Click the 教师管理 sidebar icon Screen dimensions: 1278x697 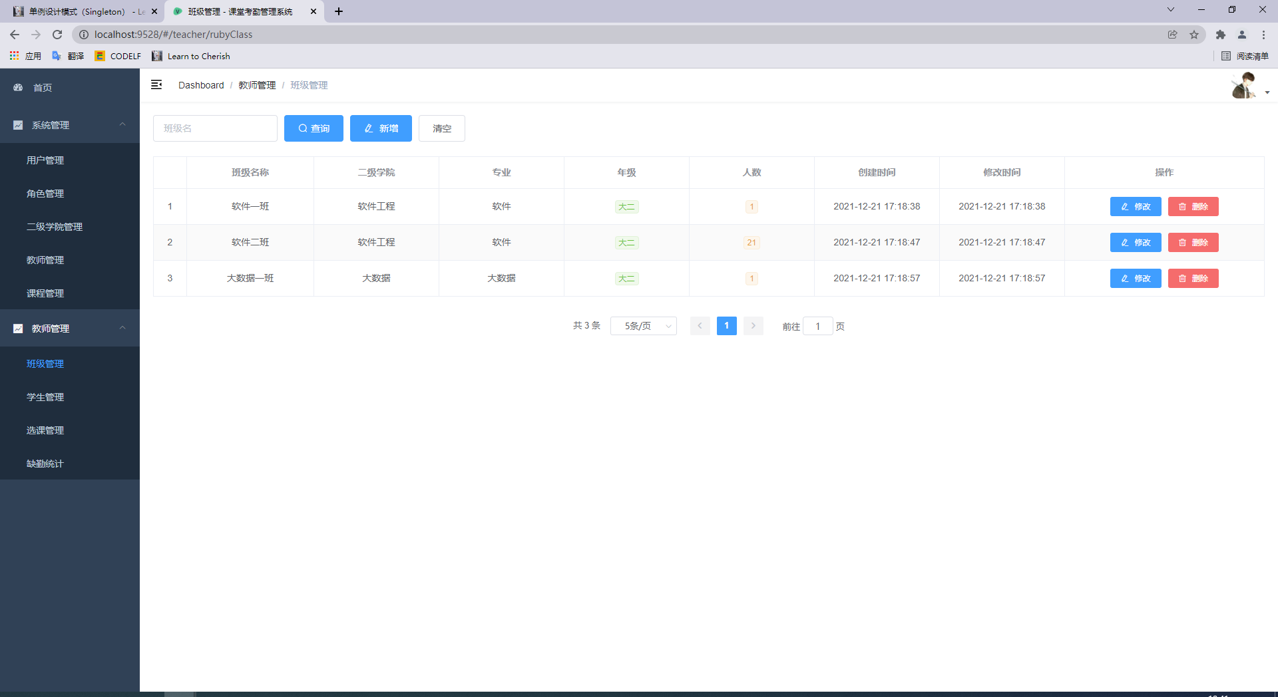(x=18, y=328)
